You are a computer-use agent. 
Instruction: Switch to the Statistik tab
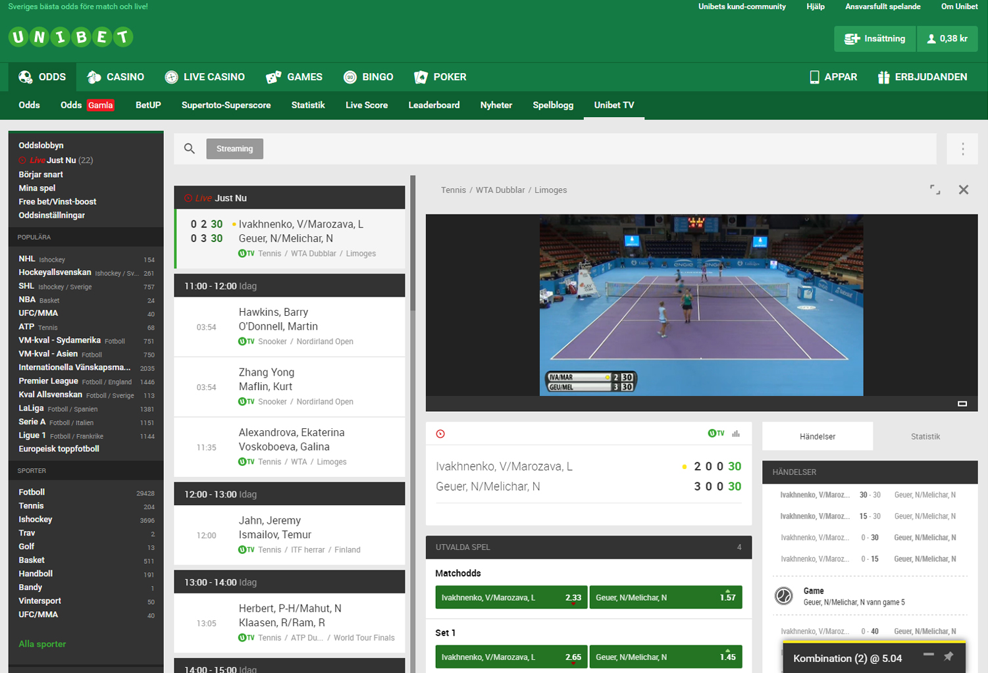tap(925, 436)
